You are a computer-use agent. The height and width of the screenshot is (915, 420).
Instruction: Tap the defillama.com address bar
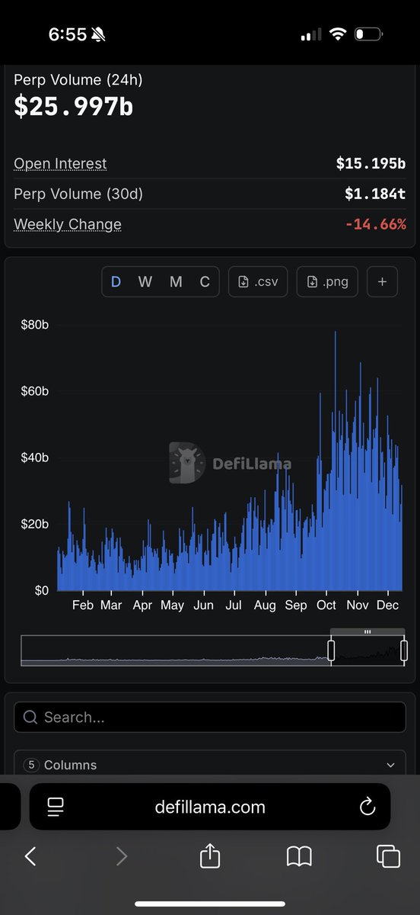(210, 807)
